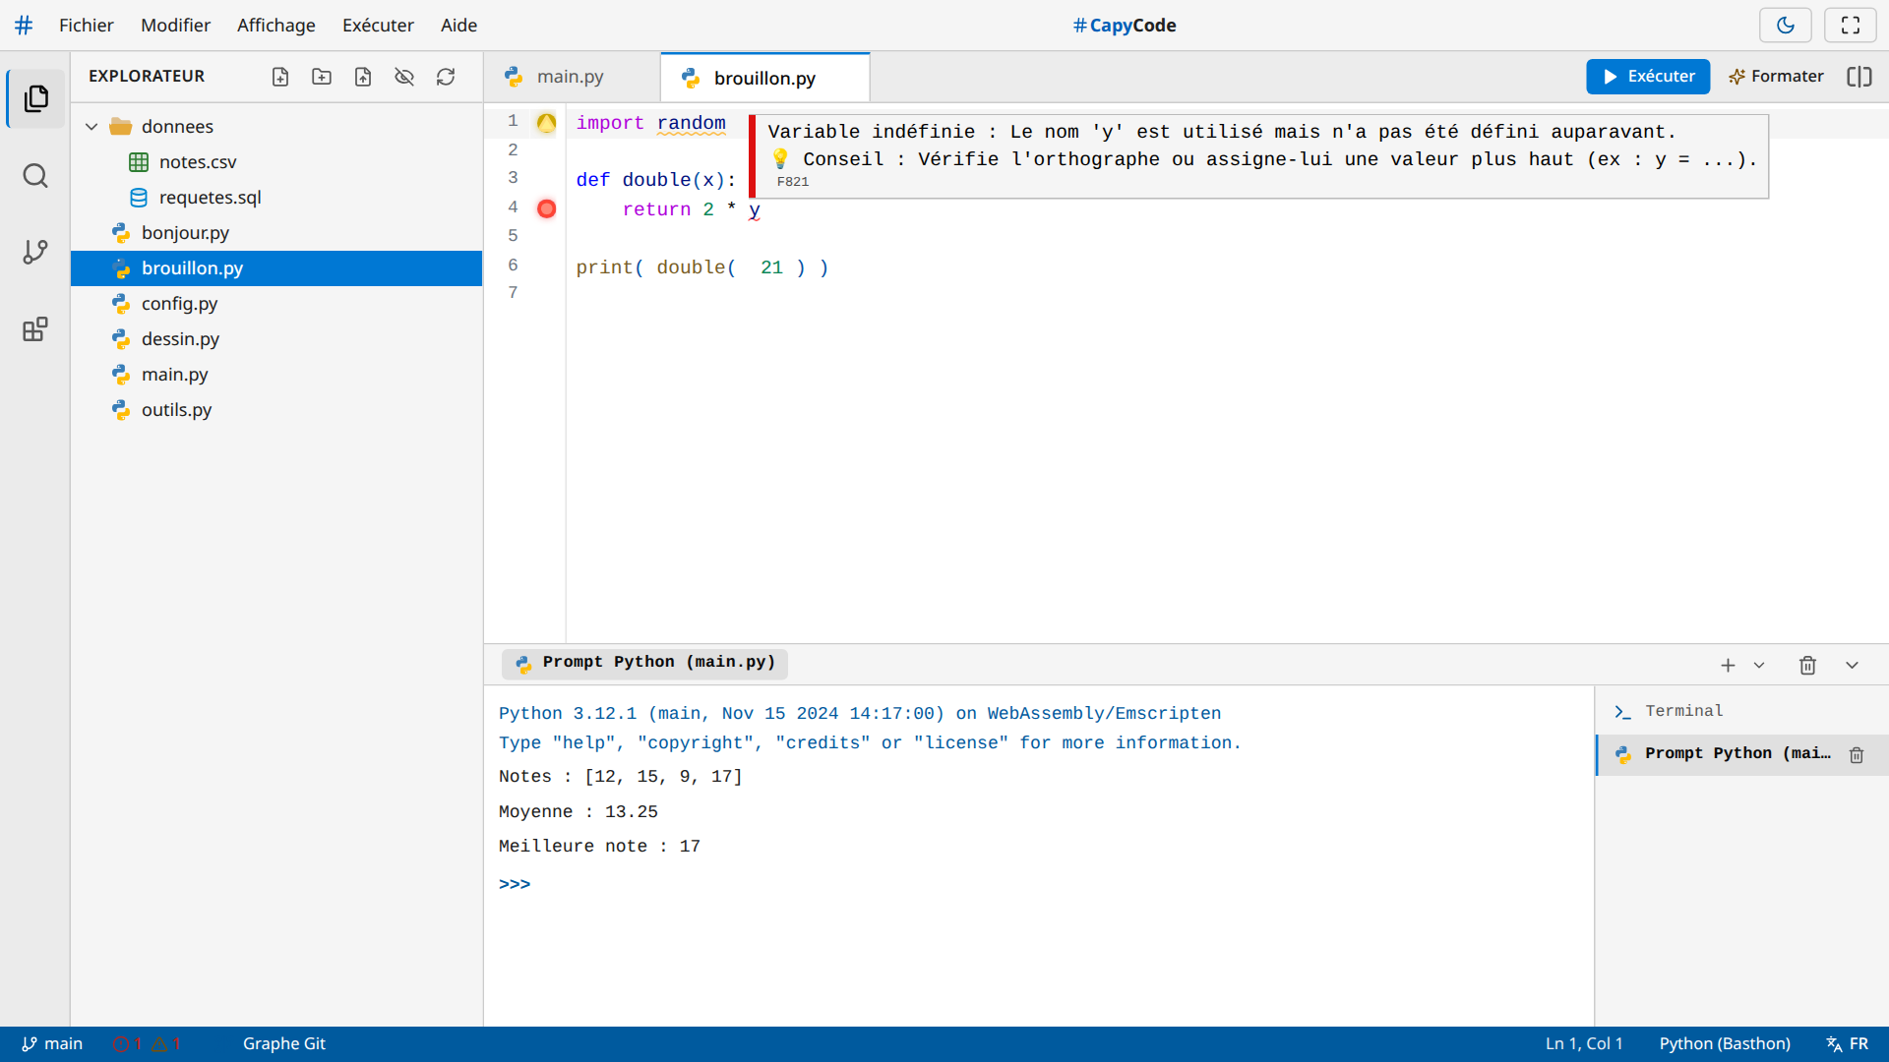The height and width of the screenshot is (1062, 1889).
Task: Refresh the Explorer file list
Action: [446, 77]
